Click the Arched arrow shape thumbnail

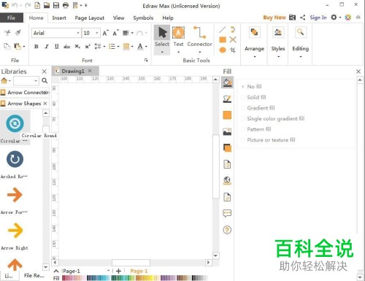(15, 159)
